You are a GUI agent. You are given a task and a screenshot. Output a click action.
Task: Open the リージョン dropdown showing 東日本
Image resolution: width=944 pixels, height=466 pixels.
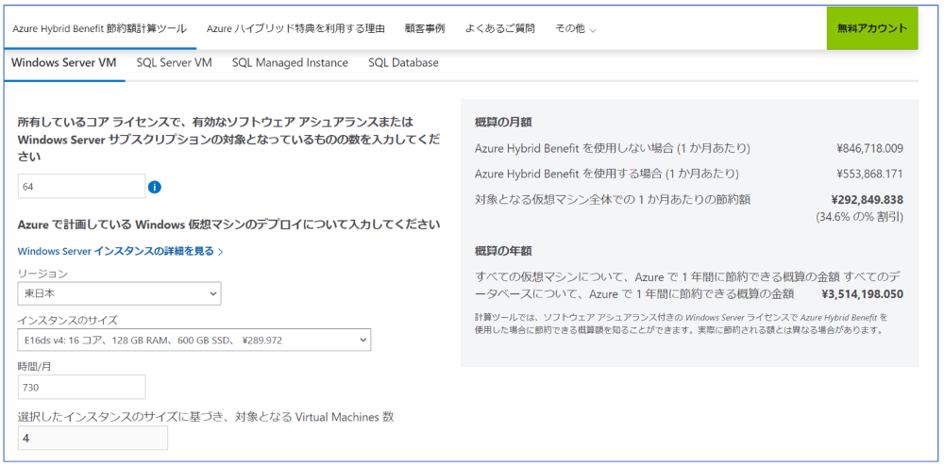pyautogui.click(x=119, y=293)
